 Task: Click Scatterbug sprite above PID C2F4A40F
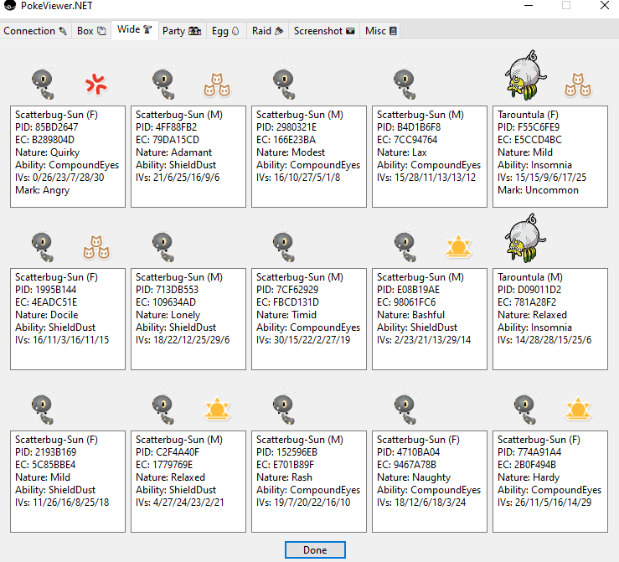tap(164, 407)
